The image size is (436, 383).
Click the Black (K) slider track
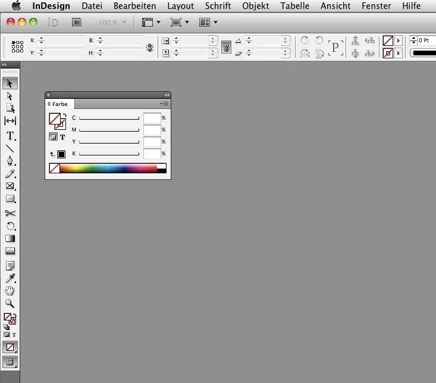click(109, 154)
